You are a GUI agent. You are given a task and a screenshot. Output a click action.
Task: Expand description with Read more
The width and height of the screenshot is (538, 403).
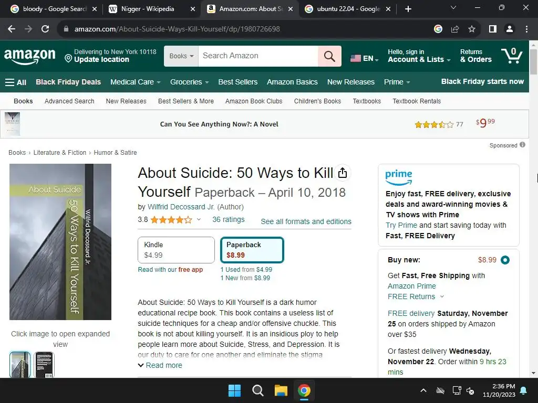[x=160, y=365]
